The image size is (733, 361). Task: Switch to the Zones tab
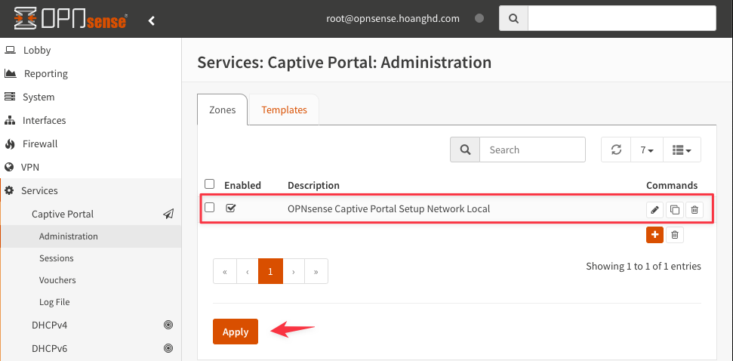(223, 110)
